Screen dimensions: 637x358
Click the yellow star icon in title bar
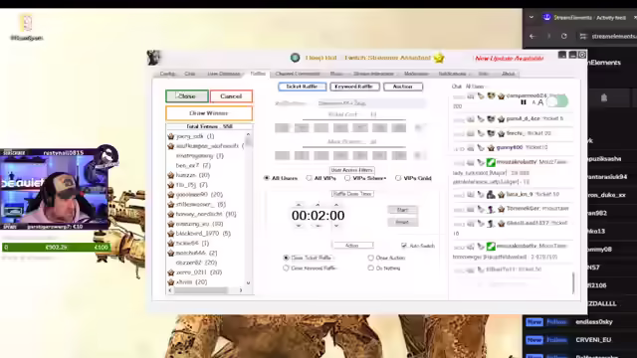tap(439, 58)
